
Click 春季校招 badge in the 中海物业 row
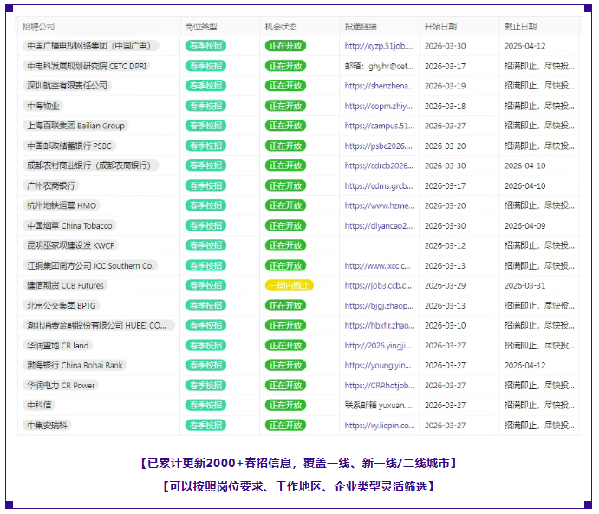205,106
